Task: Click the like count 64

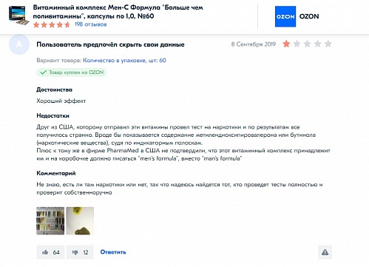Action: click(x=56, y=252)
